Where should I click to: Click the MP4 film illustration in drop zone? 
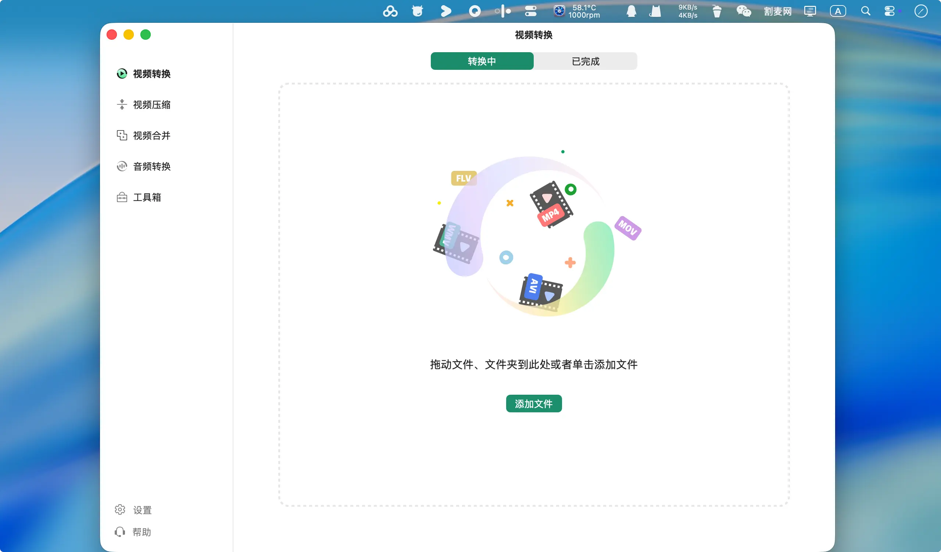coord(551,205)
